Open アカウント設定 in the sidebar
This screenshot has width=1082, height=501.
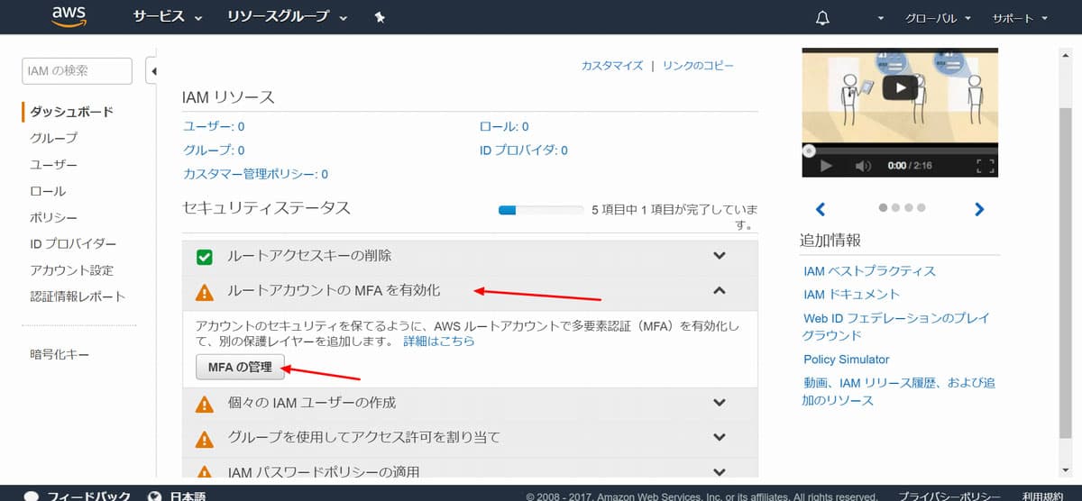[72, 269]
